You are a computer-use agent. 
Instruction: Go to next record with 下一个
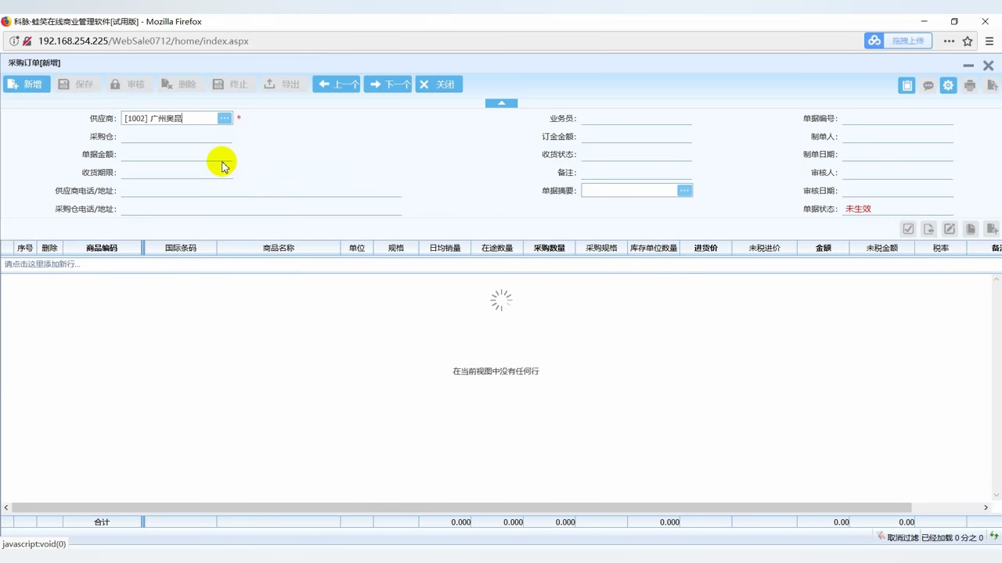coord(387,84)
